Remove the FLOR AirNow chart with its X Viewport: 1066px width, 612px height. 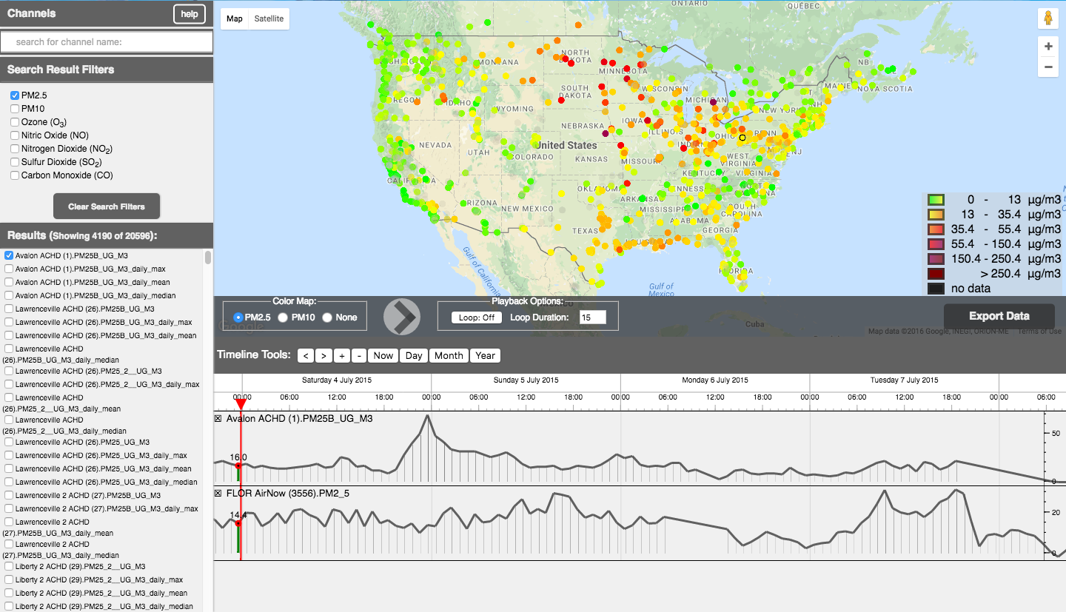click(x=218, y=493)
